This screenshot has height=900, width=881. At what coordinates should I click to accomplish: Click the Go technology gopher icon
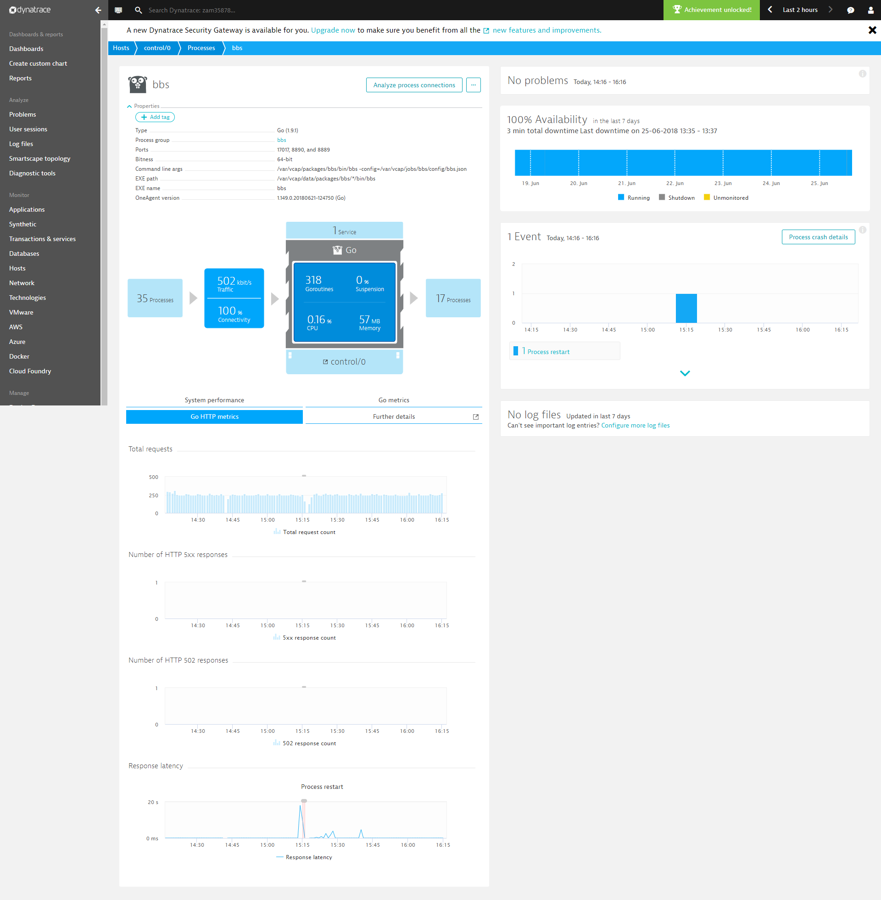[337, 250]
